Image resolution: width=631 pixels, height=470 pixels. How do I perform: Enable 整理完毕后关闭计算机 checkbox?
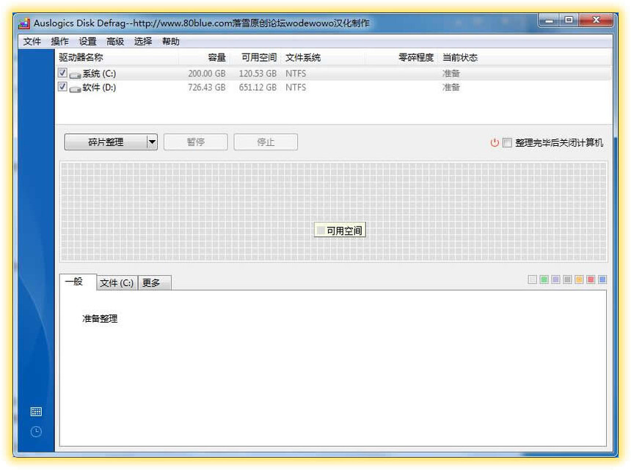point(506,143)
